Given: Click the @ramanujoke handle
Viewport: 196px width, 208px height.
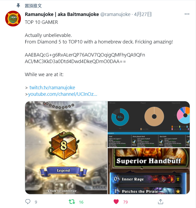Looking at the screenshot, I should 115,14.
